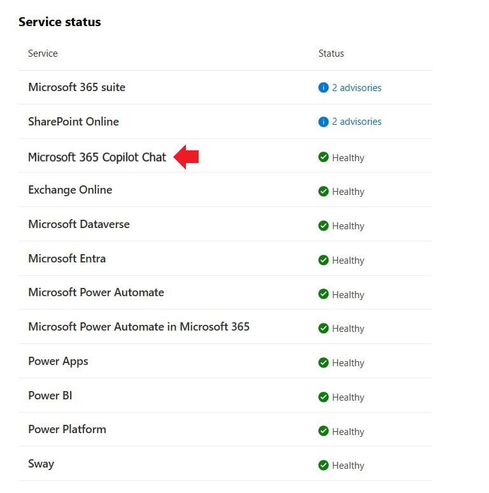This screenshot has height=493, width=489.
Task: Click Healthy status text for Microsoft Entra
Action: [348, 261]
